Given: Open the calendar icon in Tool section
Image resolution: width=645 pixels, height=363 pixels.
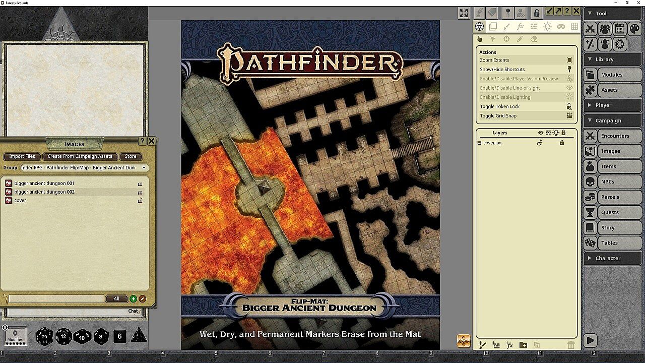Looking at the screenshot, I should point(620,29).
